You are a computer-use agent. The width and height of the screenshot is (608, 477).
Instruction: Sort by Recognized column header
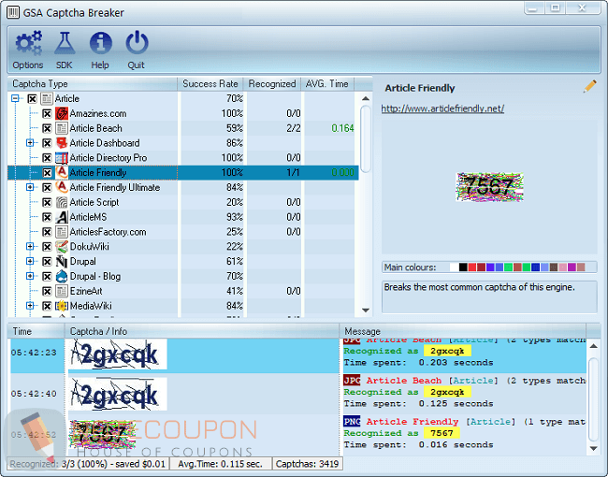click(272, 84)
